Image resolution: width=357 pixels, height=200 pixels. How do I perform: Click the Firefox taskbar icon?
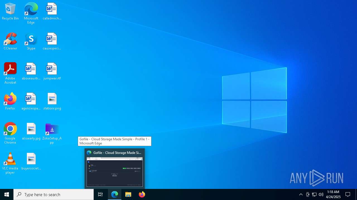pos(142,194)
